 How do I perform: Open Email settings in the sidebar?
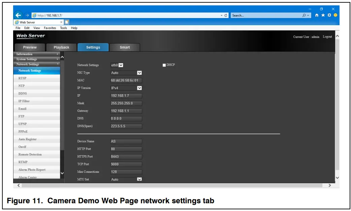coord(37,109)
